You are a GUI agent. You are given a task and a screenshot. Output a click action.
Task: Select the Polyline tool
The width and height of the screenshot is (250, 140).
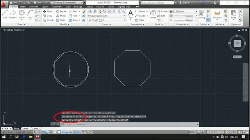click(12, 14)
